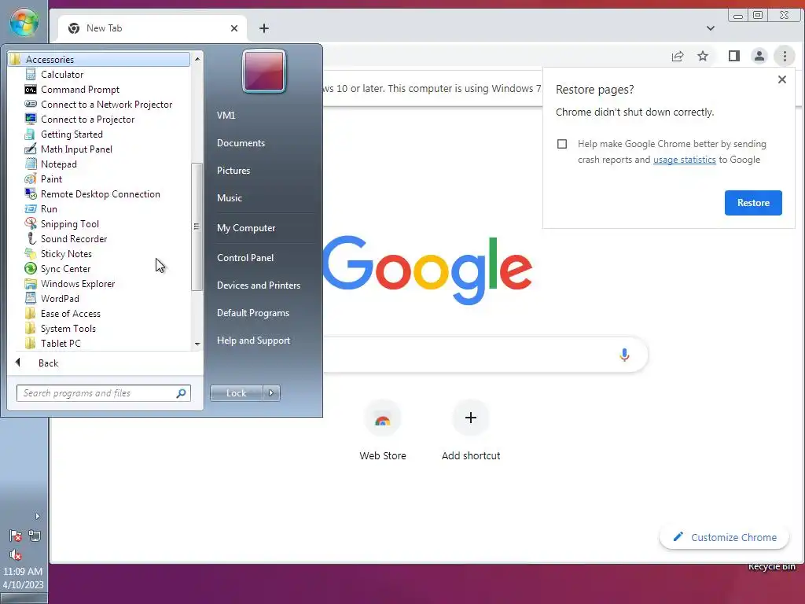The image size is (805, 604).
Task: Open a new Chrome tab
Action: 264,28
